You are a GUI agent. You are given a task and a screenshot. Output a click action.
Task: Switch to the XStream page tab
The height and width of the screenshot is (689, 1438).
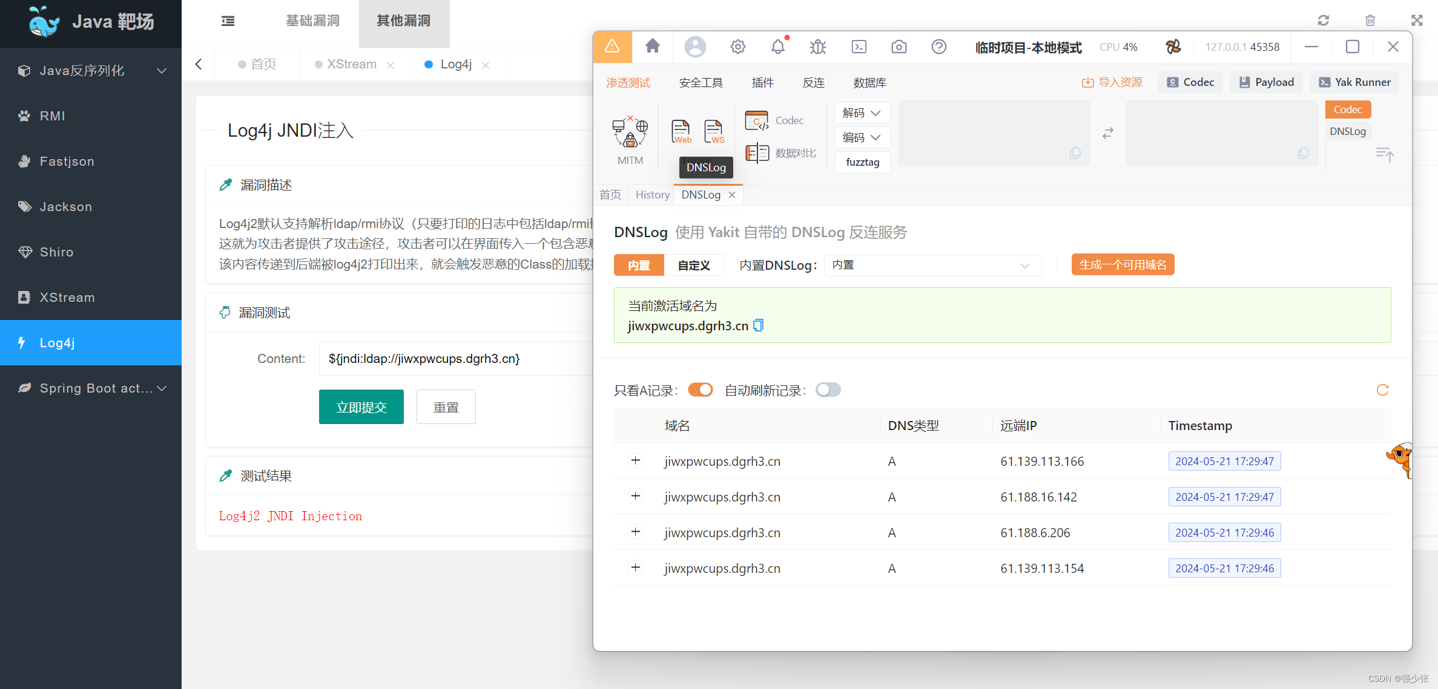(352, 64)
